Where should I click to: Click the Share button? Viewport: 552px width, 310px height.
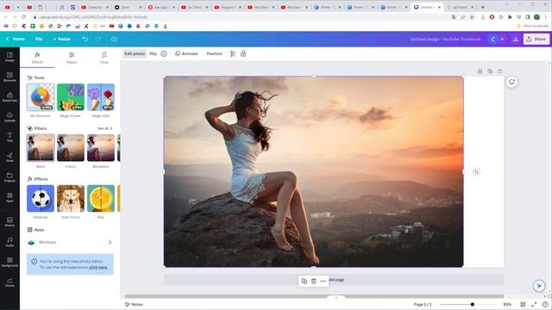pyautogui.click(x=536, y=39)
